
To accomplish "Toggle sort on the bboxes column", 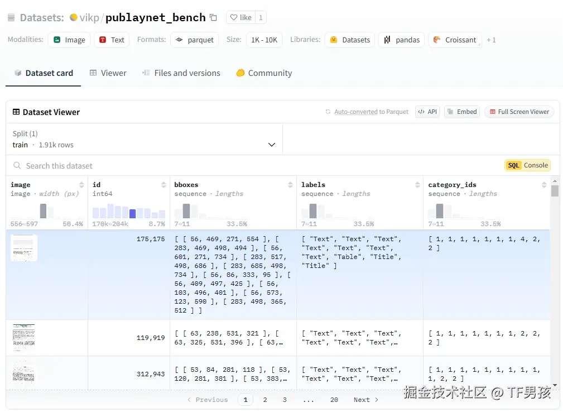I will (x=290, y=185).
